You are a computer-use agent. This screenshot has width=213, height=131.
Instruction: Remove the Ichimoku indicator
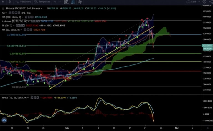(x=39, y=21)
